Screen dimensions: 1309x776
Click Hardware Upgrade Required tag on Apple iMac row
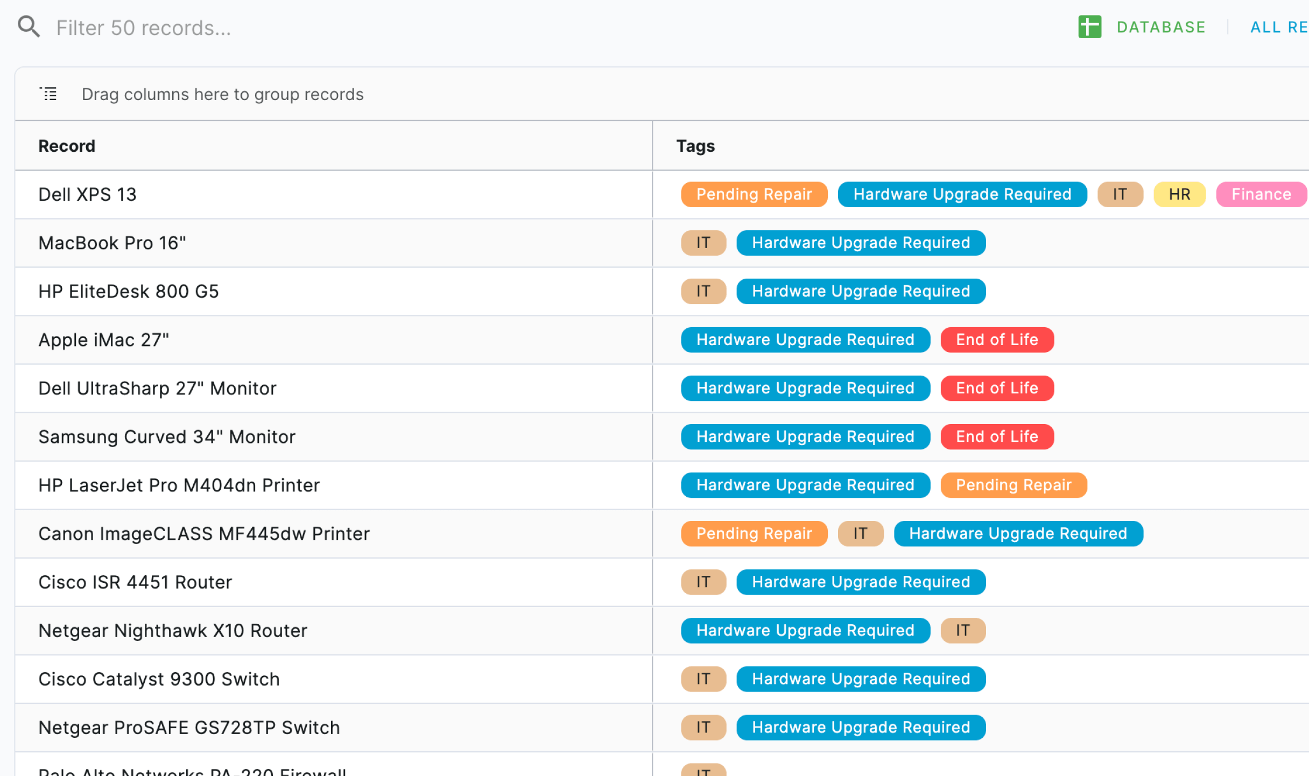[x=805, y=340]
